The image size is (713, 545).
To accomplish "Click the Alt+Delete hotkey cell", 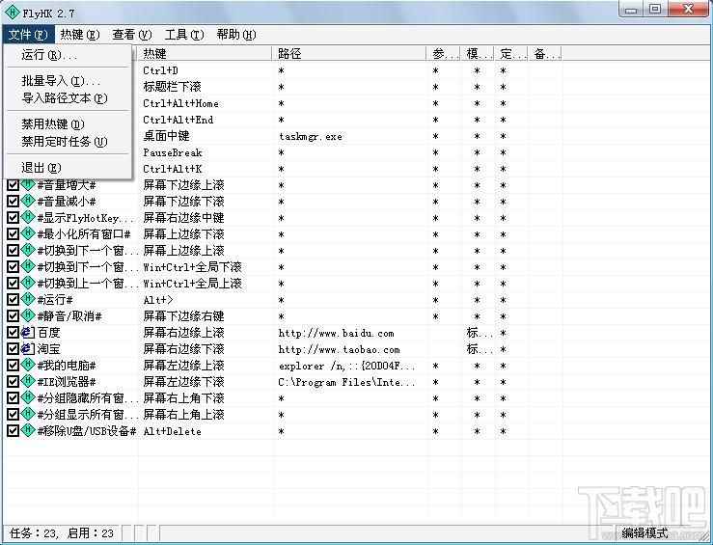I will (x=172, y=431).
